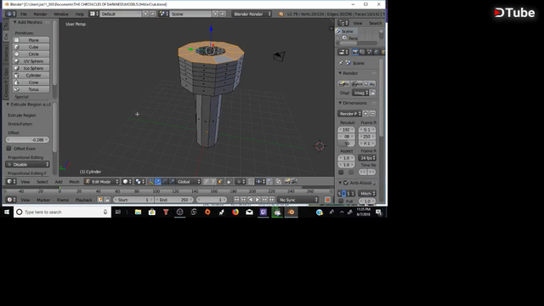Open the File menu

pos(24,14)
